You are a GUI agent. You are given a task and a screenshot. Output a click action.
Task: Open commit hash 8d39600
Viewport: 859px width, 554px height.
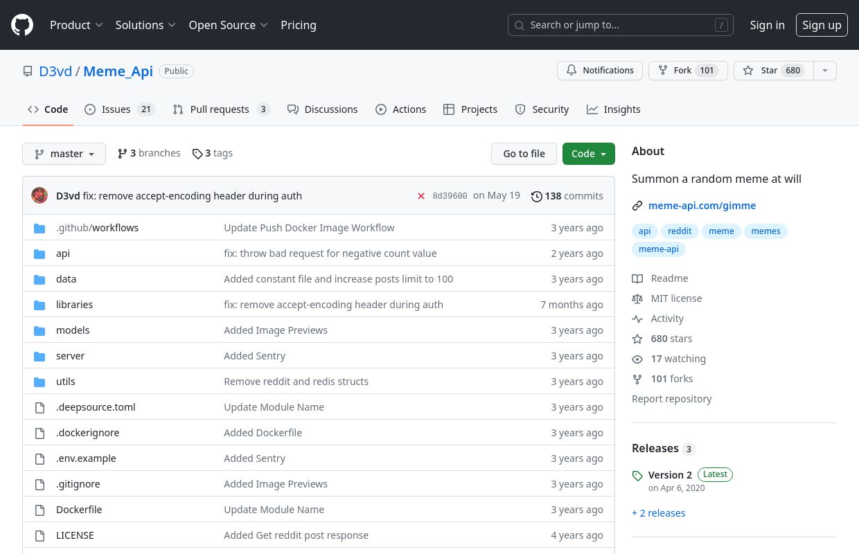[450, 196]
